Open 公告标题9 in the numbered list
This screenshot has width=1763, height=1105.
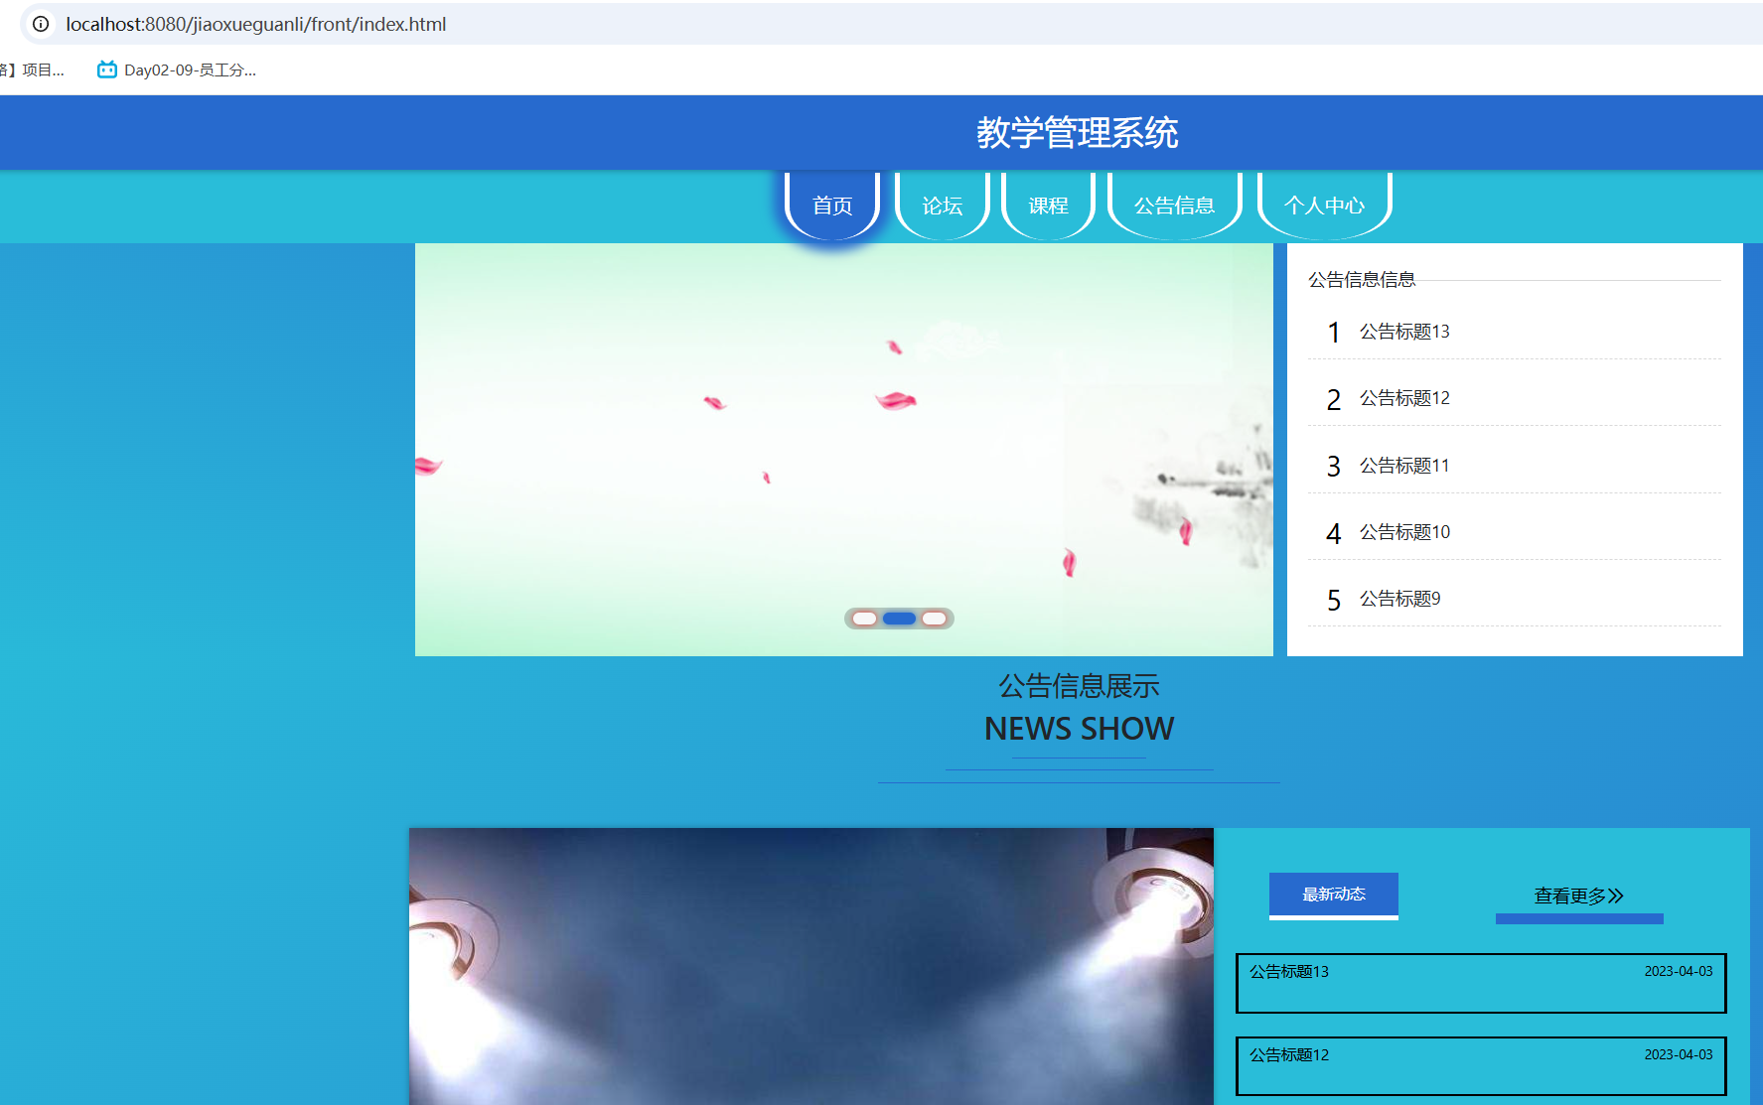point(1399,599)
